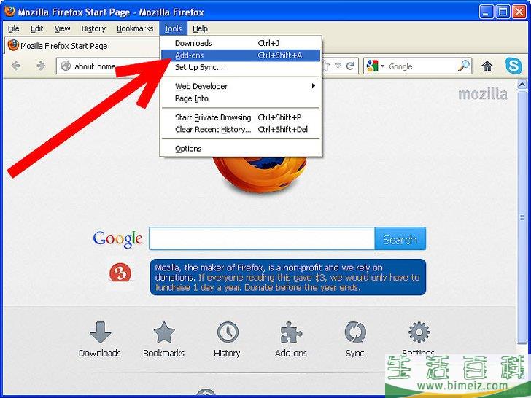The height and width of the screenshot is (398, 531).
Task: Click the toolbar Google search box
Action: (417, 66)
